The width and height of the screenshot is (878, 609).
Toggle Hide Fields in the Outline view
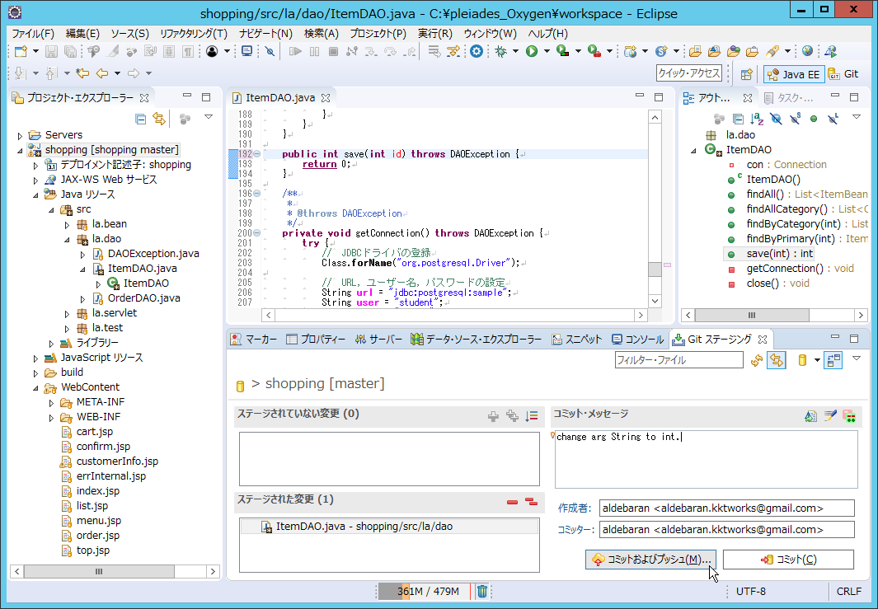tap(775, 119)
